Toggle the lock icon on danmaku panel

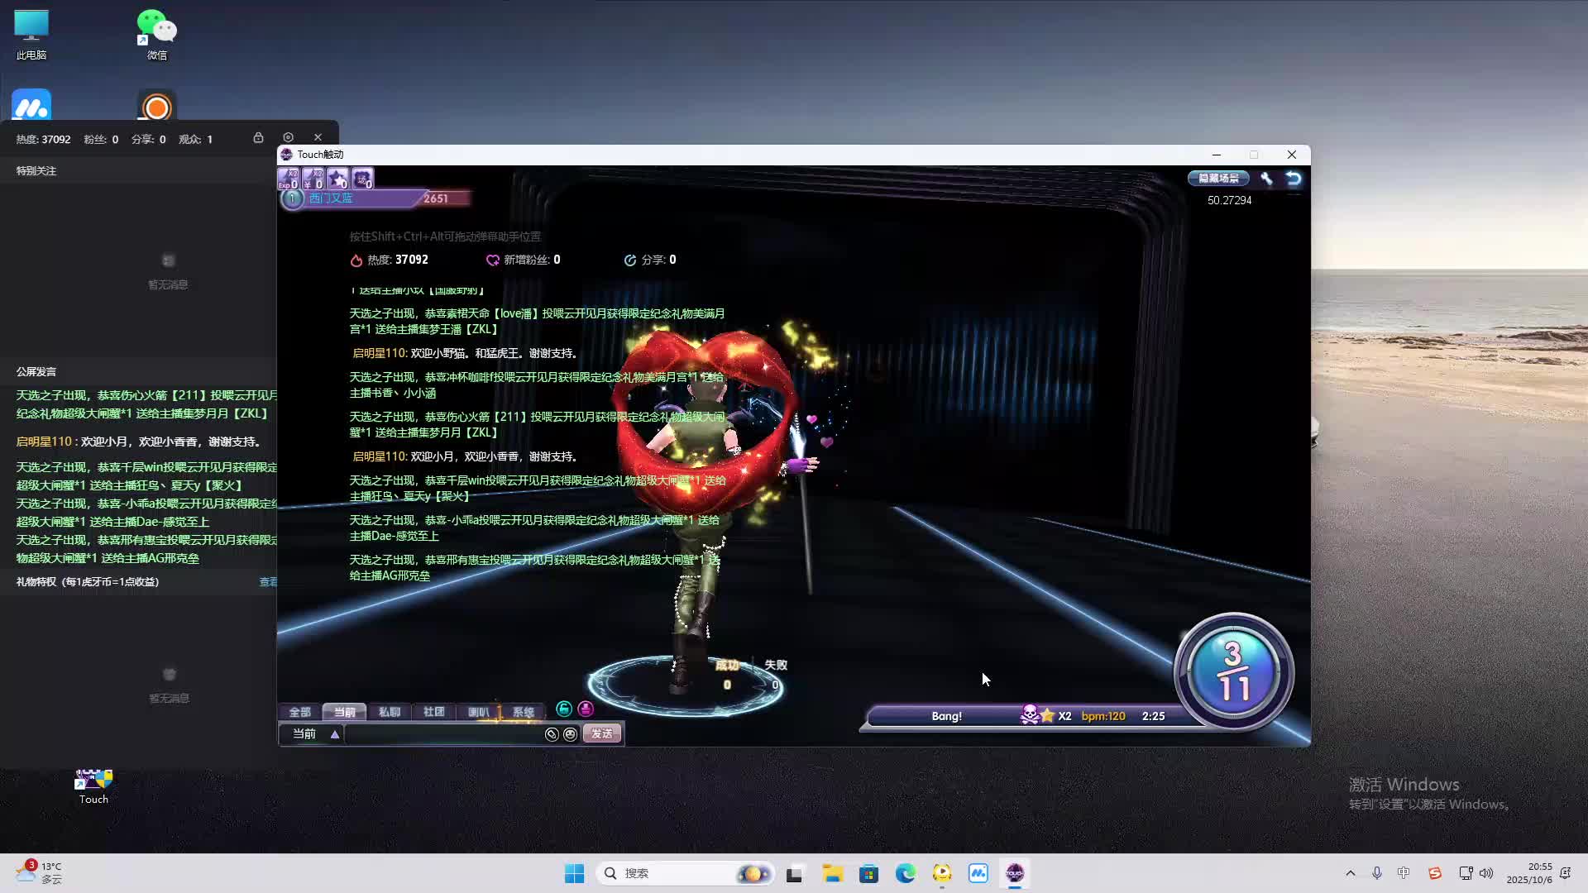258,137
